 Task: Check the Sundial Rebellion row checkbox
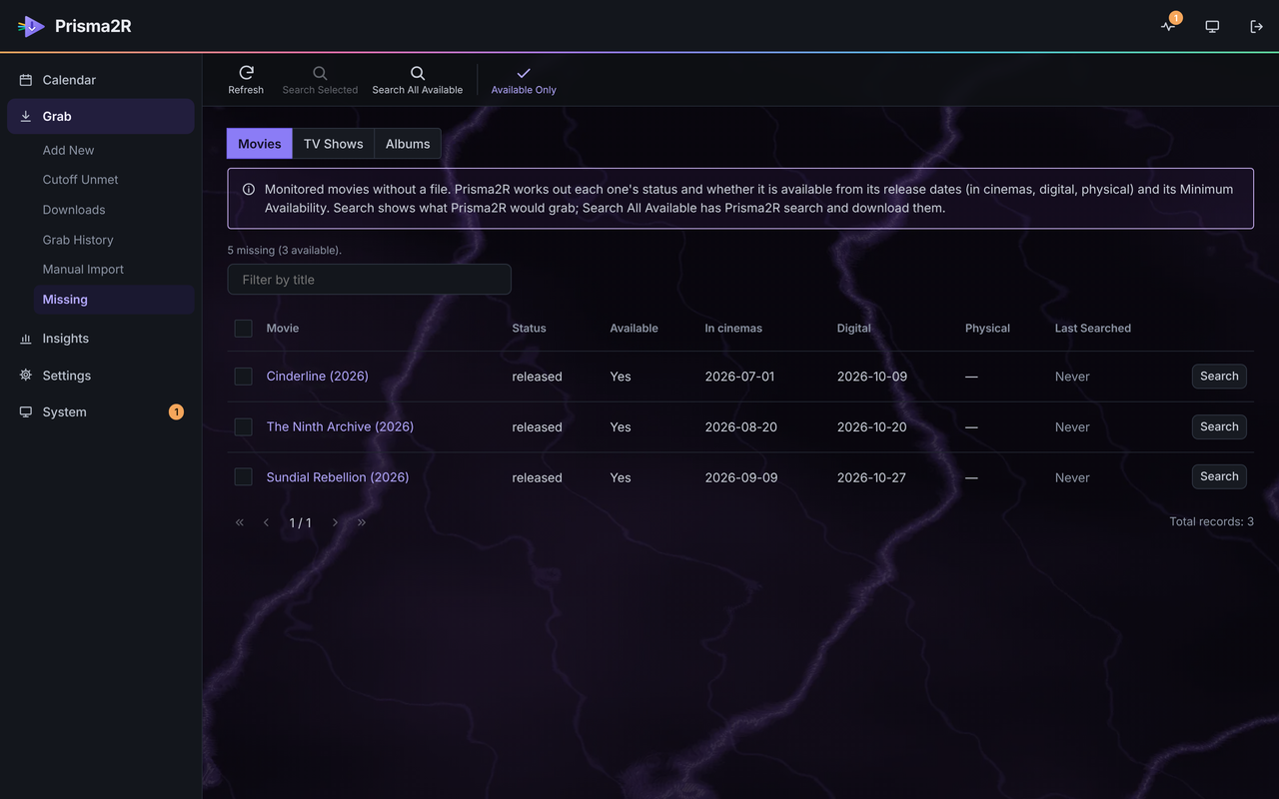(x=243, y=477)
